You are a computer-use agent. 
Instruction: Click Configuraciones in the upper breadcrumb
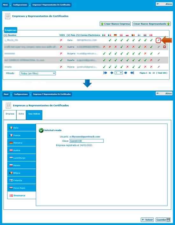[20, 5]
